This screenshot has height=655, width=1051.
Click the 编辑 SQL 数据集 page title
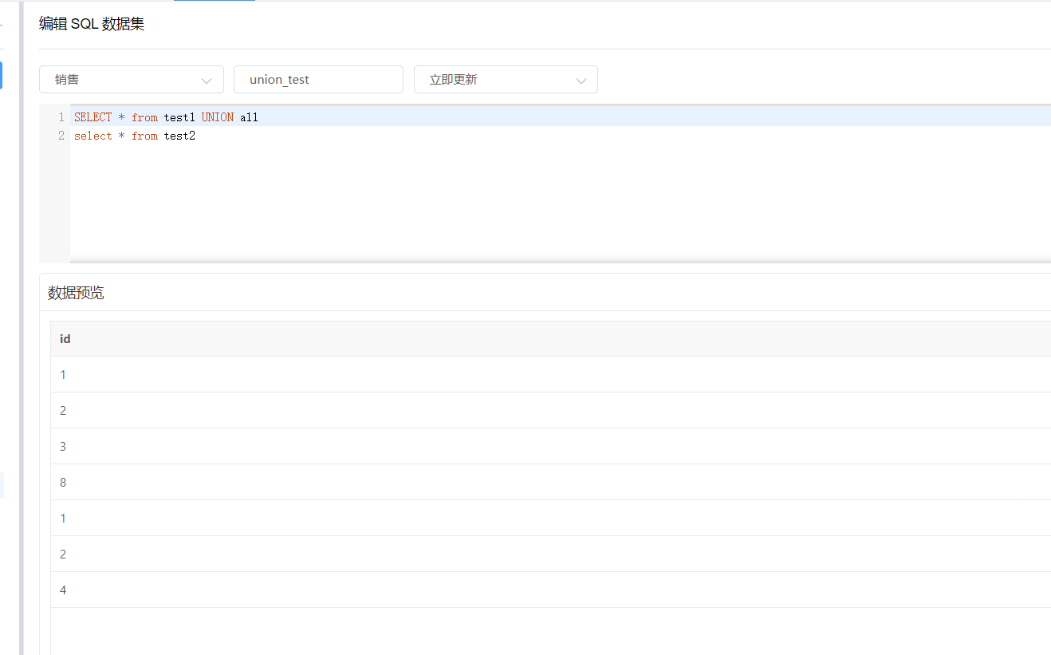[89, 24]
